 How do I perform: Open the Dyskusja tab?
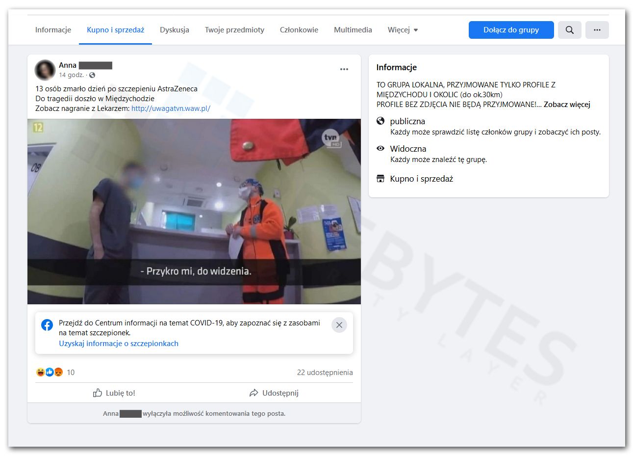(175, 30)
